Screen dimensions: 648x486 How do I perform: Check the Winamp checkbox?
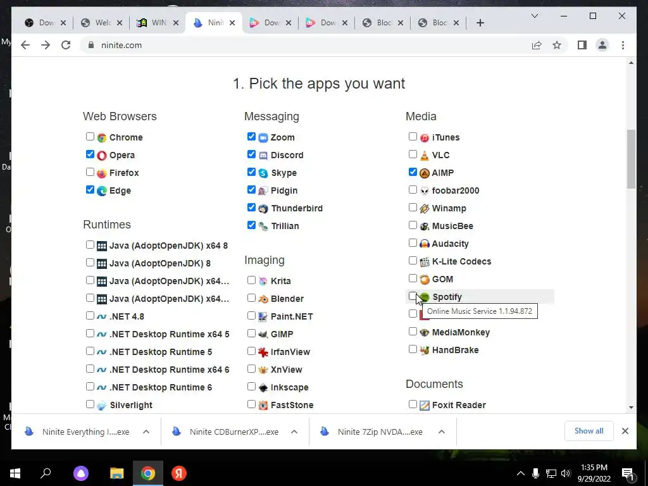tap(413, 208)
